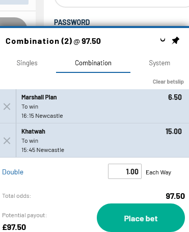Click the Combination (2) @ 97.50 header
Screen dimensions: 189x232
[53, 41]
